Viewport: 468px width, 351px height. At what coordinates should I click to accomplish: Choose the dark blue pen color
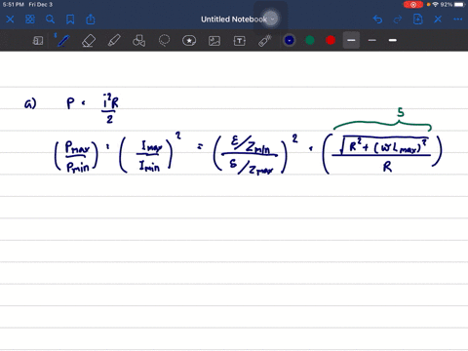pyautogui.click(x=290, y=40)
